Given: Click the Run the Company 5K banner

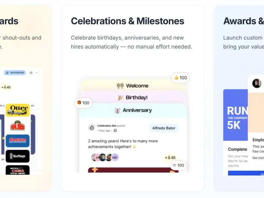Looking at the screenshot, I should point(235,115).
